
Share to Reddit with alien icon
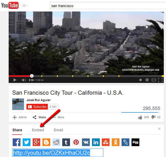(56, 142)
